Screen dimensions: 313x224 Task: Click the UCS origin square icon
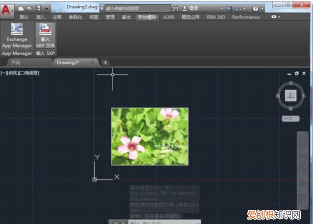click(95, 179)
